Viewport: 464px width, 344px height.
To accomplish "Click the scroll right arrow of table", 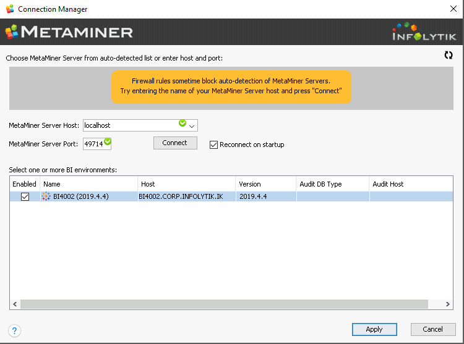I will tap(448, 304).
